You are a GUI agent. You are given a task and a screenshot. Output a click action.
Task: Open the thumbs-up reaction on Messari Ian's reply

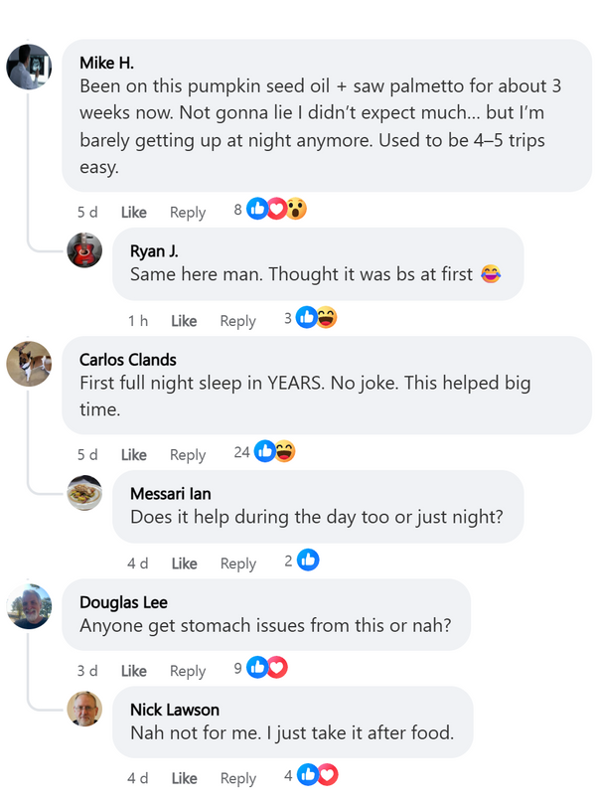[308, 561]
